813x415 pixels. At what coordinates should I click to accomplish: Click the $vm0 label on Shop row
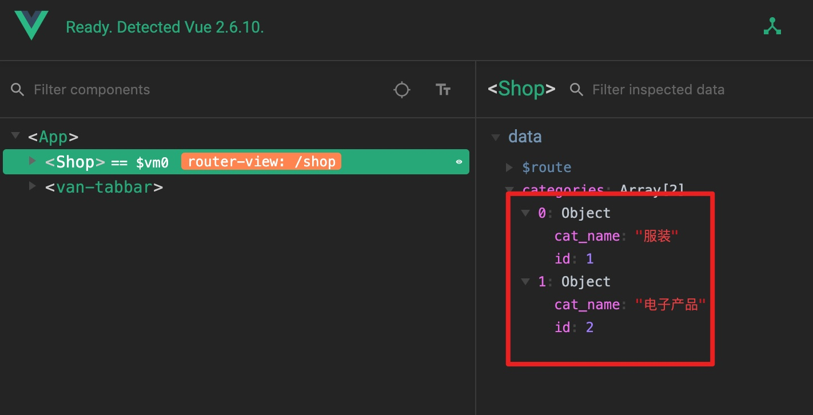152,163
